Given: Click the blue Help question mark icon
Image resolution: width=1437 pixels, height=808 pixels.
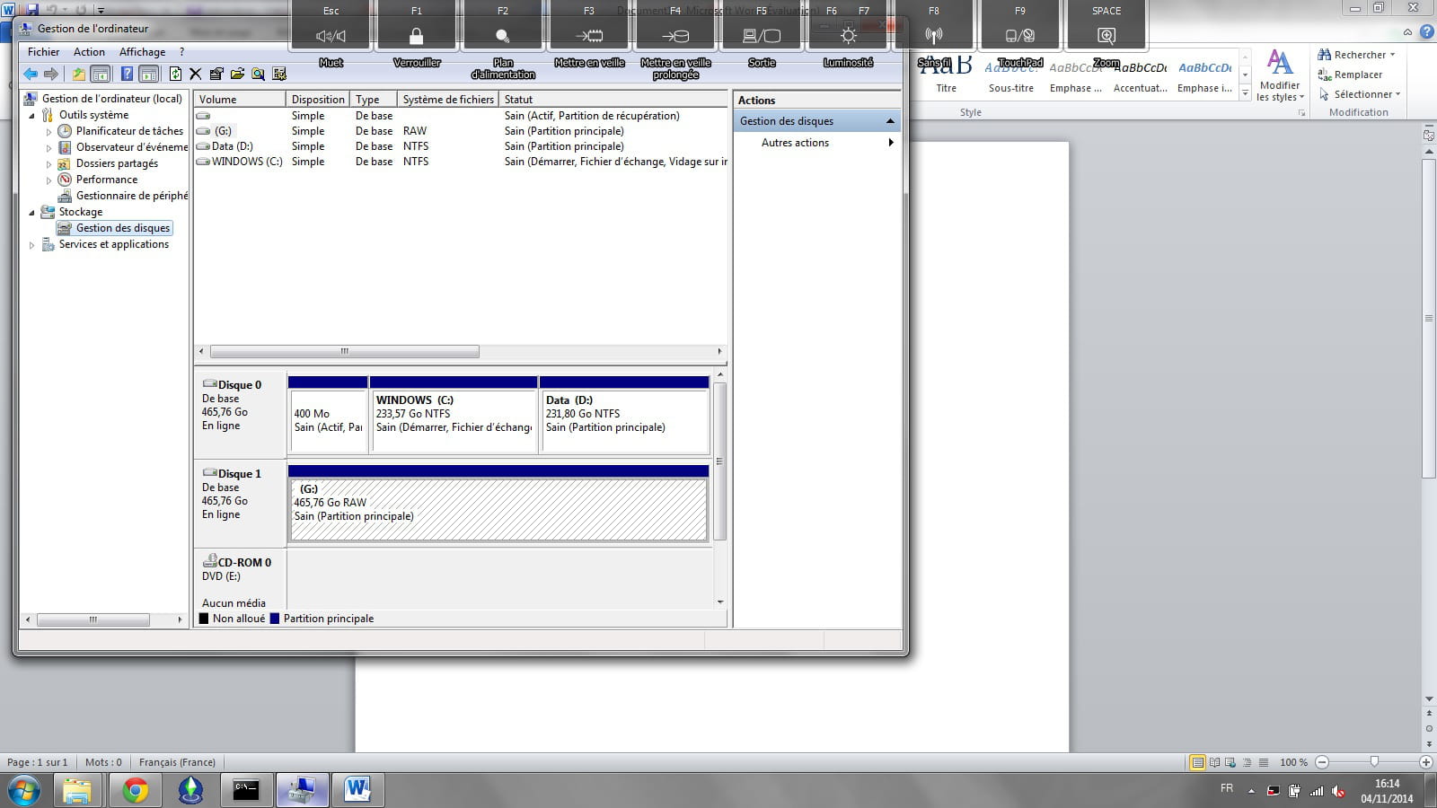Looking at the screenshot, I should tap(128, 75).
